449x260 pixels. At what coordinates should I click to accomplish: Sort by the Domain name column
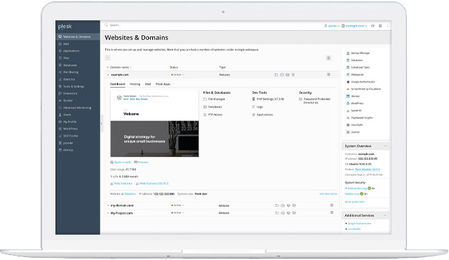[x=121, y=67]
